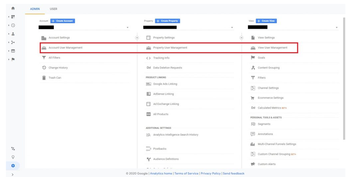The width and height of the screenshot is (353, 177).
Task: Click the Trash Can icon
Action: (44, 78)
